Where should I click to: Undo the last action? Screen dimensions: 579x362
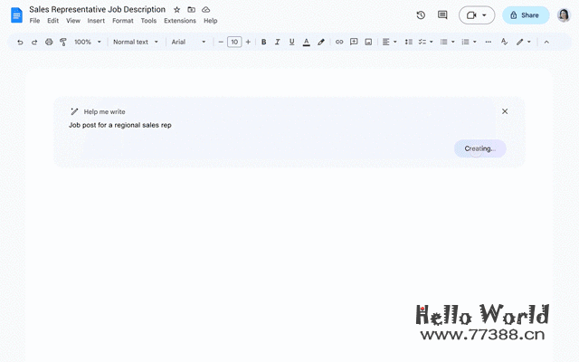point(20,43)
